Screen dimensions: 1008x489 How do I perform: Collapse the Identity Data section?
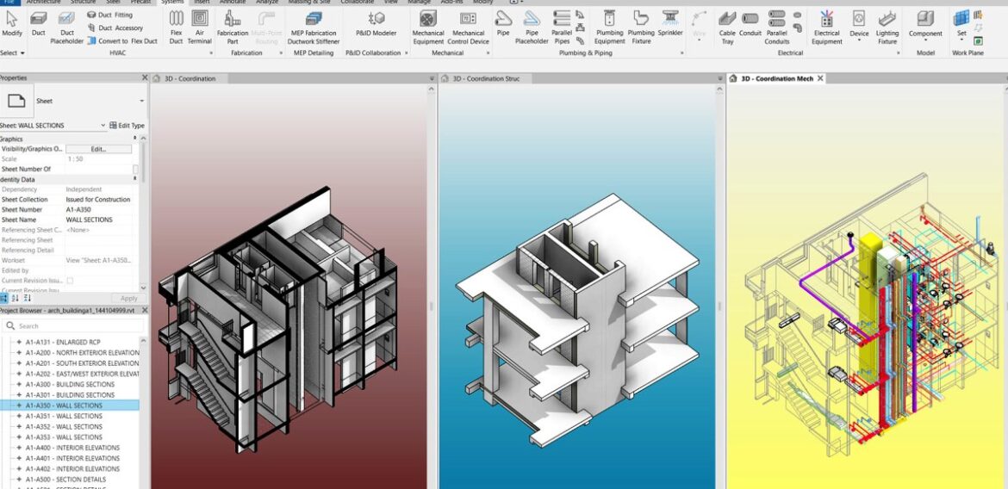click(x=135, y=179)
